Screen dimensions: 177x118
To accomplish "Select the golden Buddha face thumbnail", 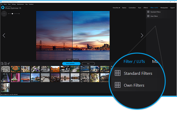I will coord(95,77).
